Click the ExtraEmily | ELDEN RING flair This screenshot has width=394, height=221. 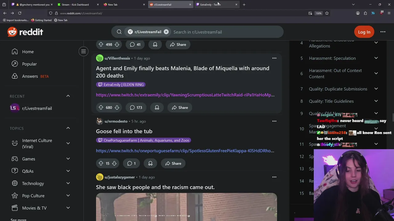[x=121, y=84]
